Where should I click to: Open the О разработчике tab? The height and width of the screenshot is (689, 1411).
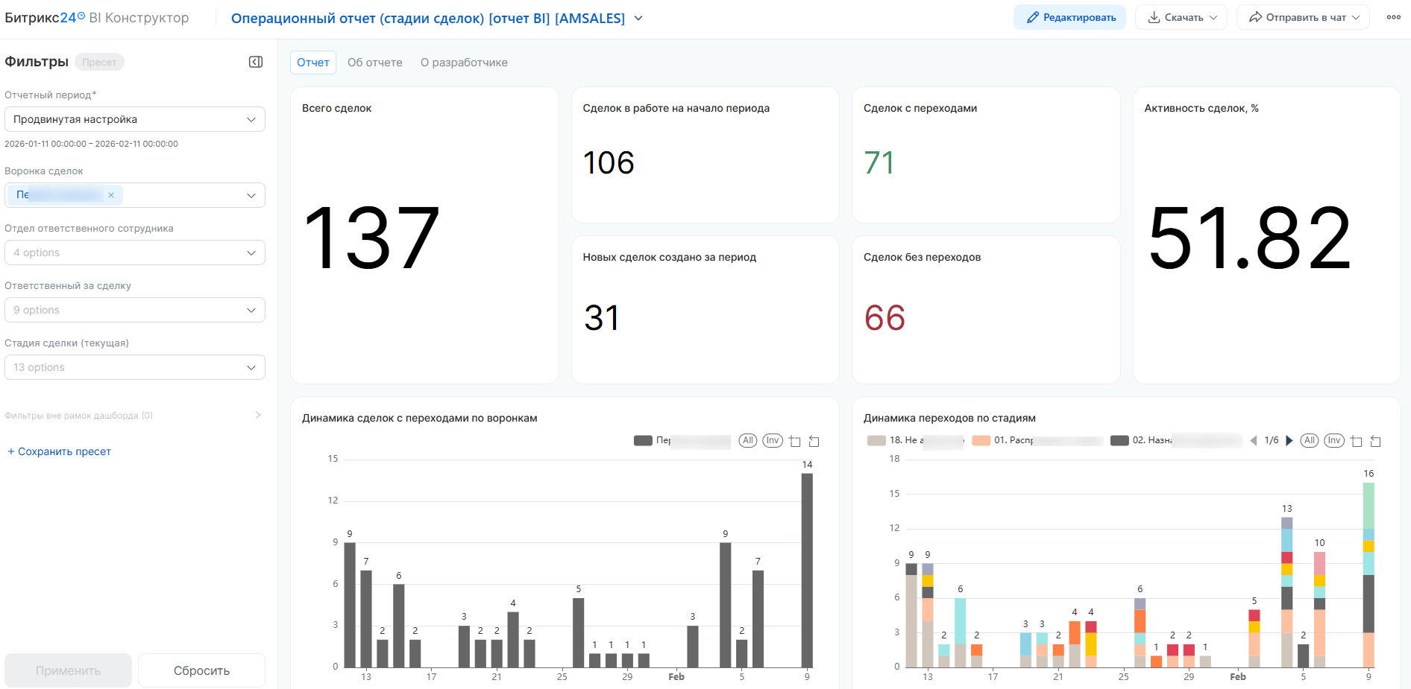(x=464, y=63)
